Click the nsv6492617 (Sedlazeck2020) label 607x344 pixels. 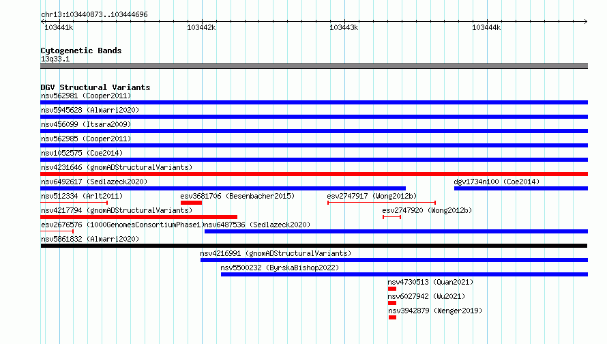94,182
